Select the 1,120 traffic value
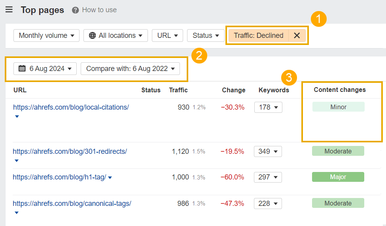Viewport: 386px width, 226px height. (180, 151)
